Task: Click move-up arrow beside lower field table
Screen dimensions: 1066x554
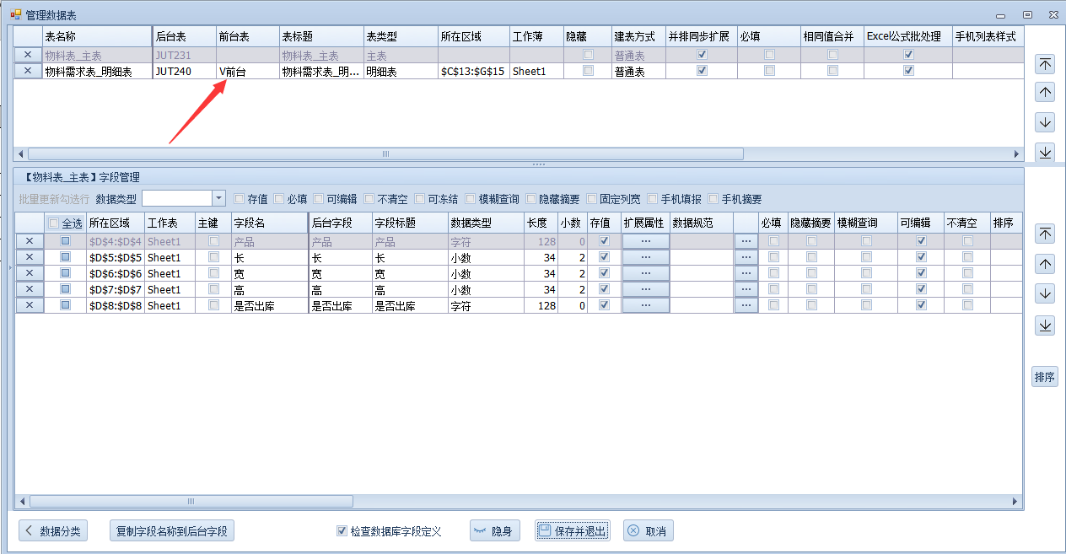Action: [x=1045, y=264]
